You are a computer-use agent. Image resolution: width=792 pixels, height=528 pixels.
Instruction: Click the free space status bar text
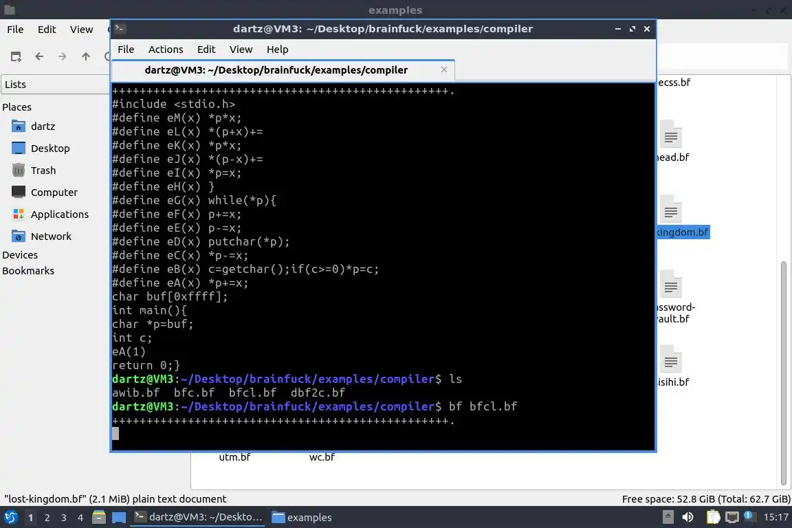(x=705, y=499)
